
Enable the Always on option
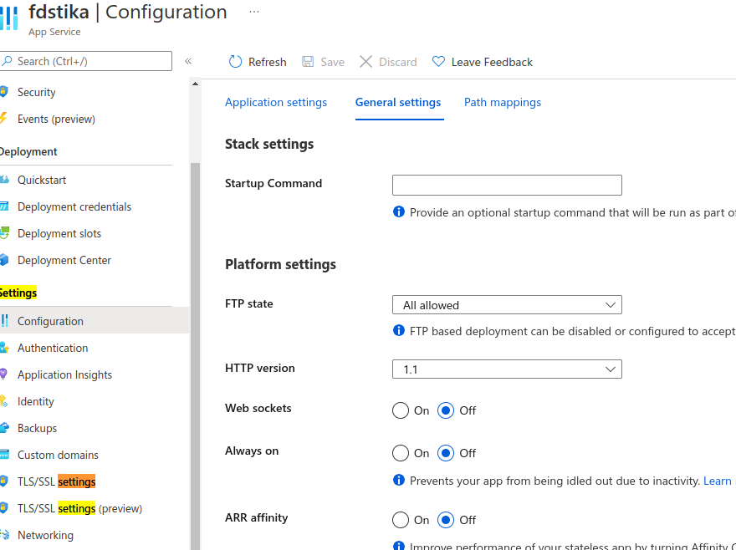[401, 453]
